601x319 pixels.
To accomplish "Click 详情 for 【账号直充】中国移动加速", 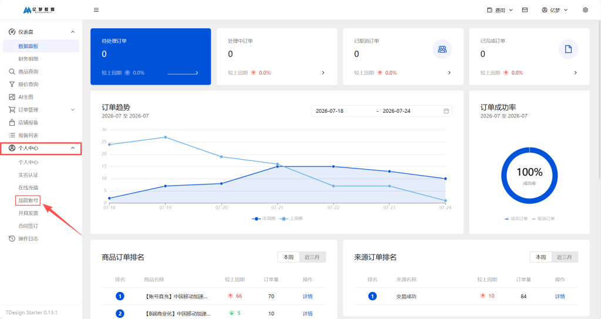I will (308, 296).
